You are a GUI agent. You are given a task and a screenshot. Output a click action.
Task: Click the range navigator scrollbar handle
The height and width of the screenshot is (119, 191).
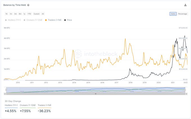point(95,94)
